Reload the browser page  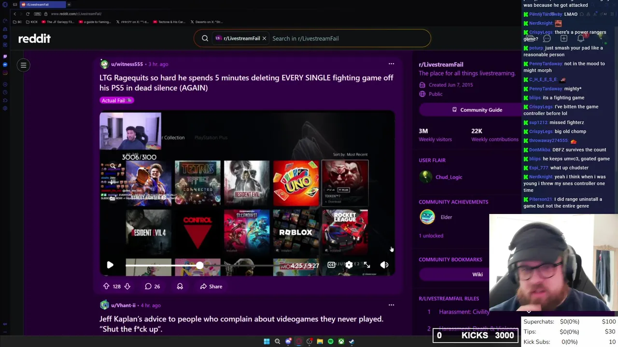pos(28,13)
